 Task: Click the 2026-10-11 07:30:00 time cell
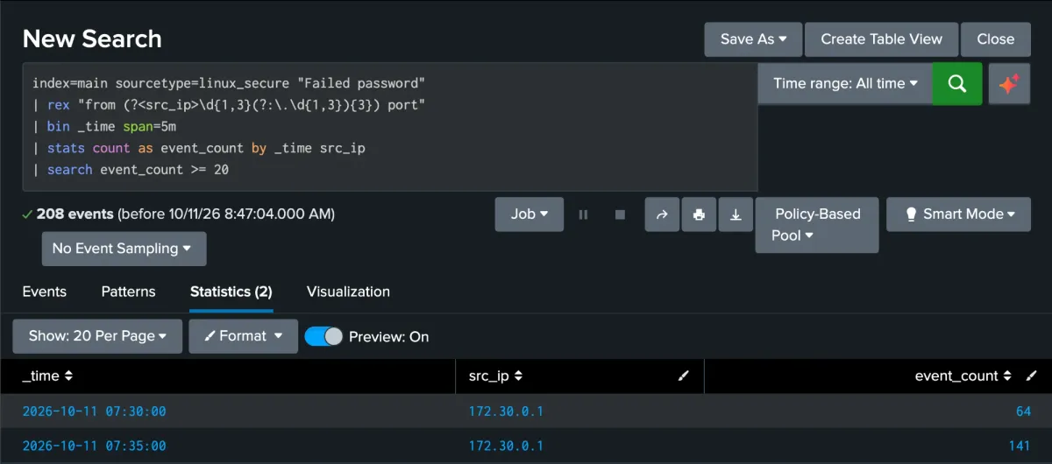pos(94,411)
